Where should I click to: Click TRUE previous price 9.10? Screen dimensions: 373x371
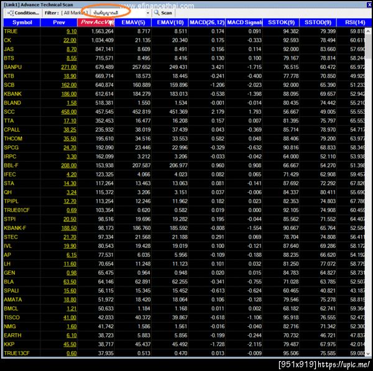(x=71, y=32)
